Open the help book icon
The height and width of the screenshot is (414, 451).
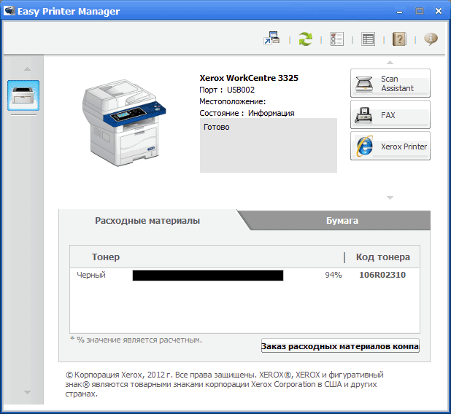[x=399, y=39]
